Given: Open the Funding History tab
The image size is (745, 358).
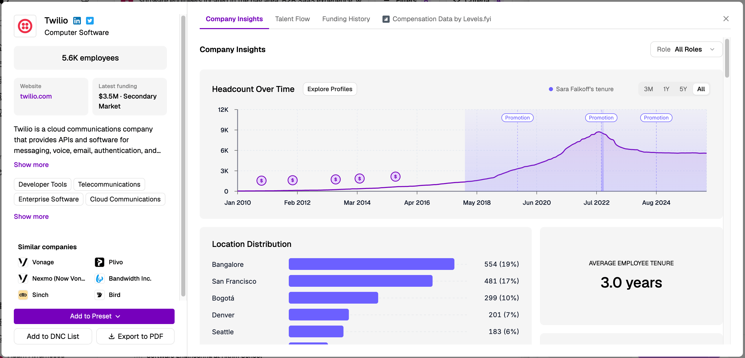Looking at the screenshot, I should pyautogui.click(x=346, y=19).
